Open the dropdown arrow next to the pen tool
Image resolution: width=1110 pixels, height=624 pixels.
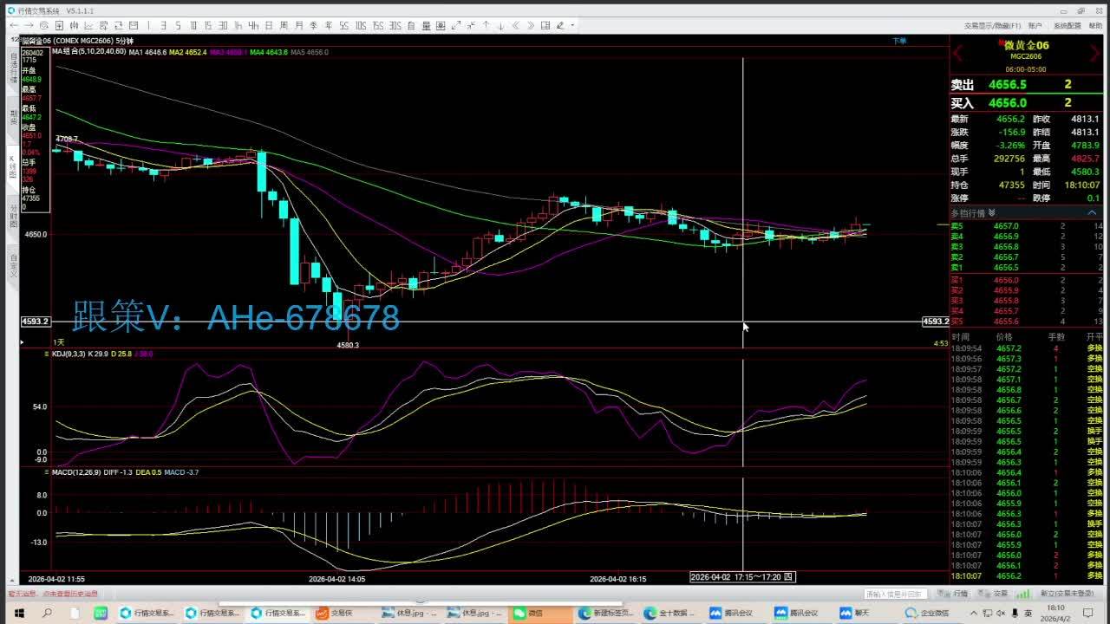(572, 25)
